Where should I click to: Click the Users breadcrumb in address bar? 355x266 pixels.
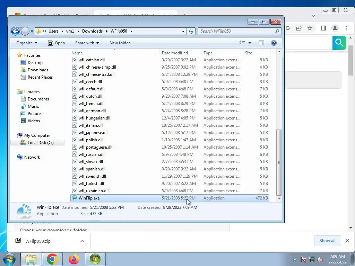(x=53, y=31)
